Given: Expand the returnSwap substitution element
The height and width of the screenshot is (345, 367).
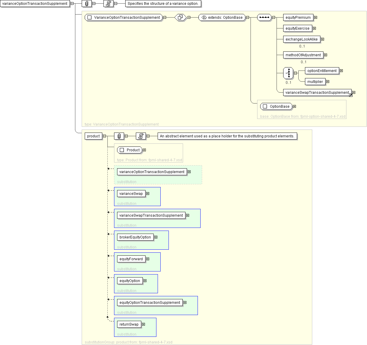Looking at the screenshot, I should point(143,324).
